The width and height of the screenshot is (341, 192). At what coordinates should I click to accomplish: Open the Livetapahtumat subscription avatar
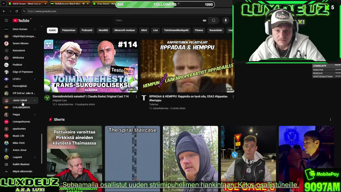[6, 122]
